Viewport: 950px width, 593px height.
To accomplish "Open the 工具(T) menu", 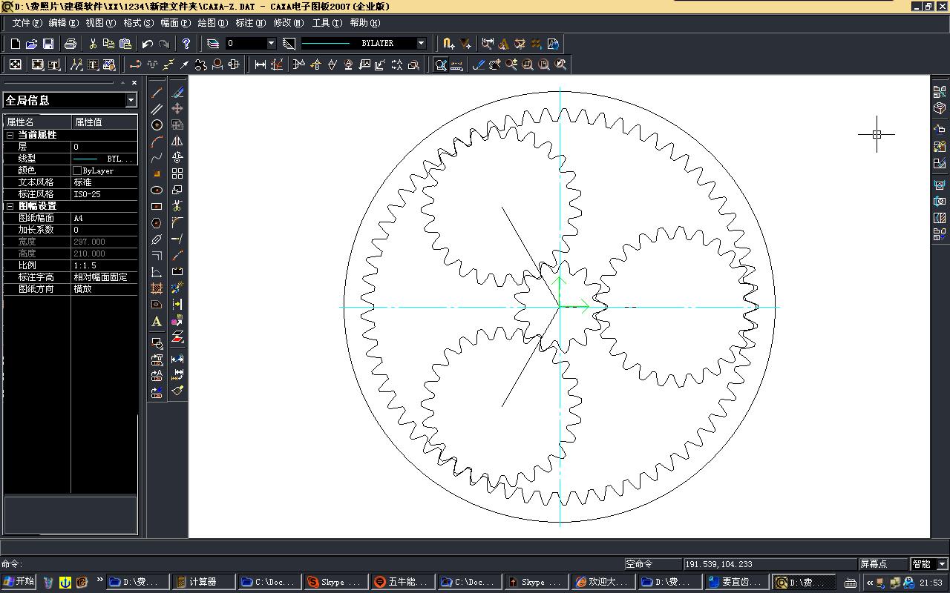I will click(x=327, y=23).
